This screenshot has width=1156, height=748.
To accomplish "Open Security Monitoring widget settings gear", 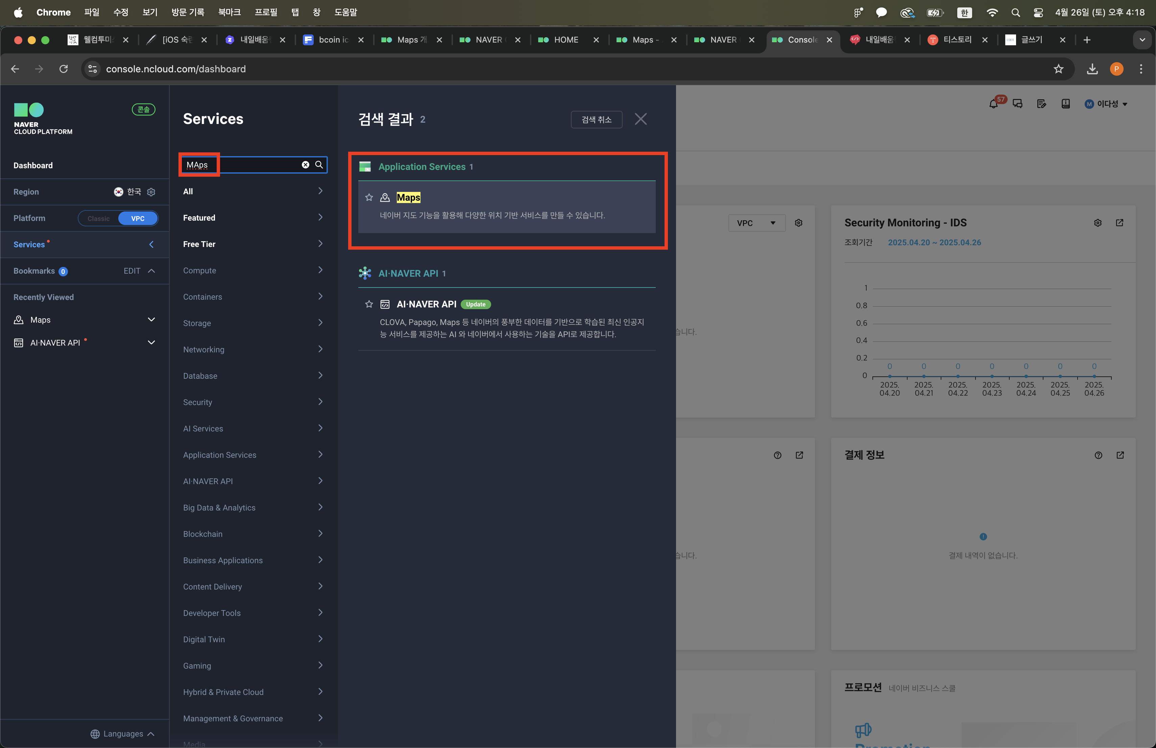I will (x=1097, y=223).
